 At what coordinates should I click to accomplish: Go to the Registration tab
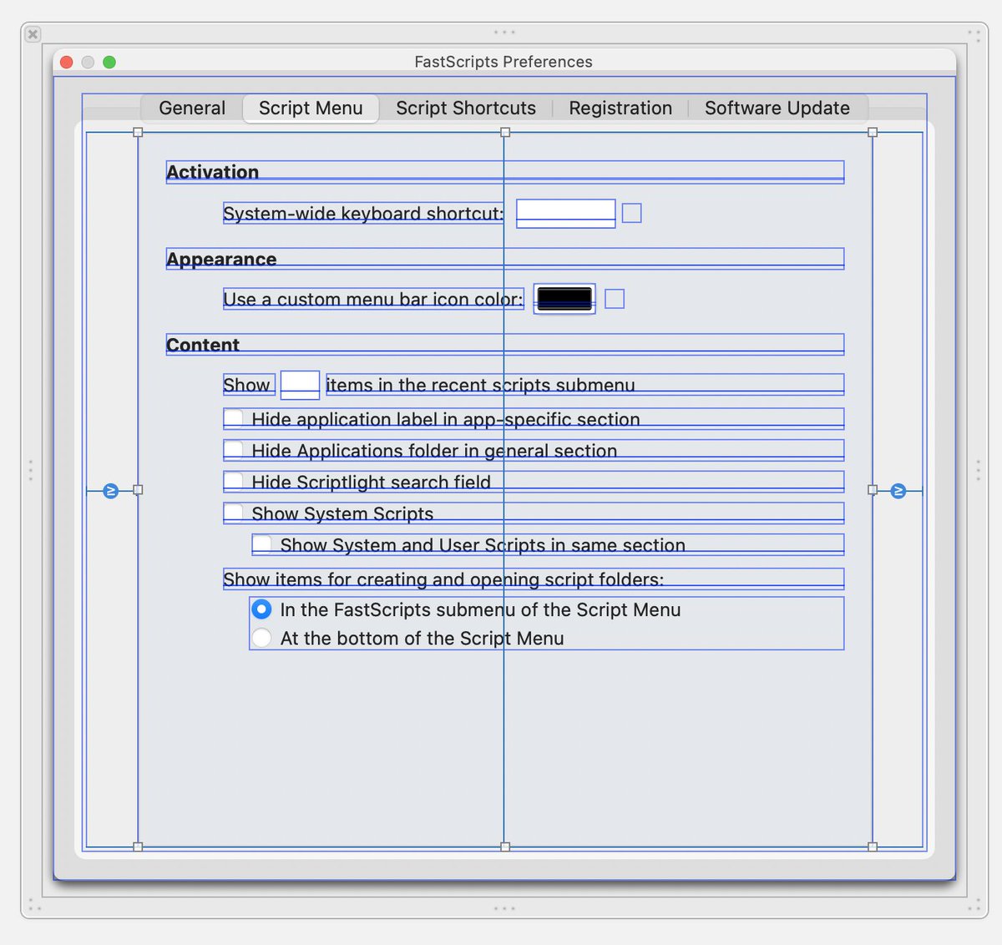[x=620, y=108]
